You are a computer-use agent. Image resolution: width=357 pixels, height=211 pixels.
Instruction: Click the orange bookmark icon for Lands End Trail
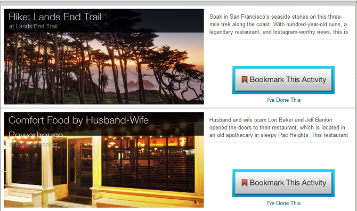(x=244, y=79)
